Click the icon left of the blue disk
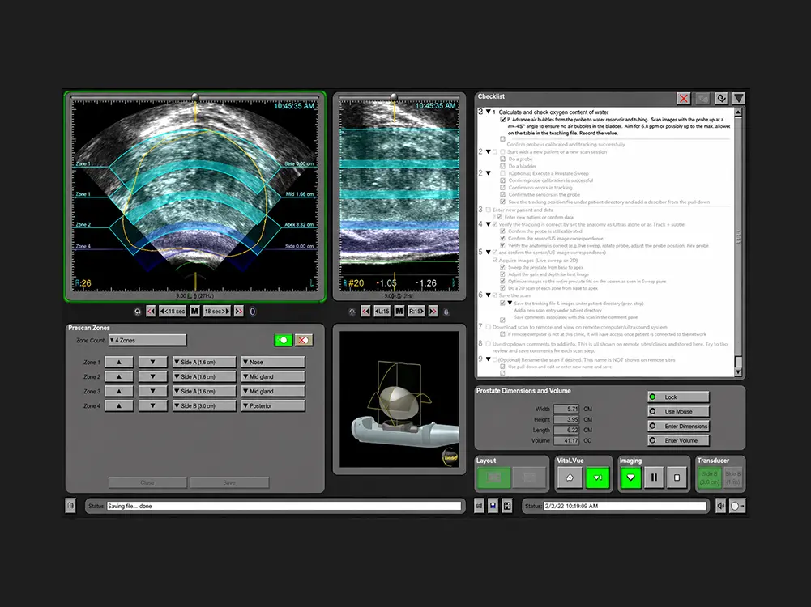The height and width of the screenshot is (607, 811). [x=479, y=507]
